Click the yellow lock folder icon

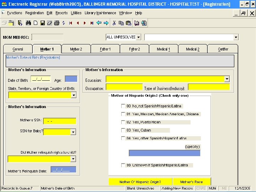(11, 23)
